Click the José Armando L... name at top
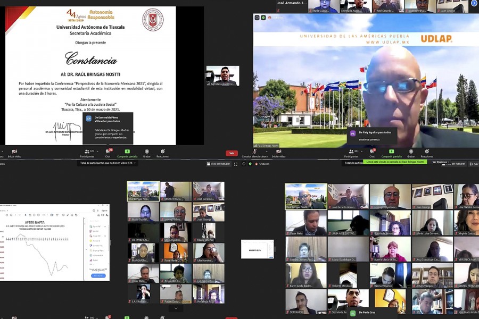The height and width of the screenshot is (319, 479). (292, 3)
